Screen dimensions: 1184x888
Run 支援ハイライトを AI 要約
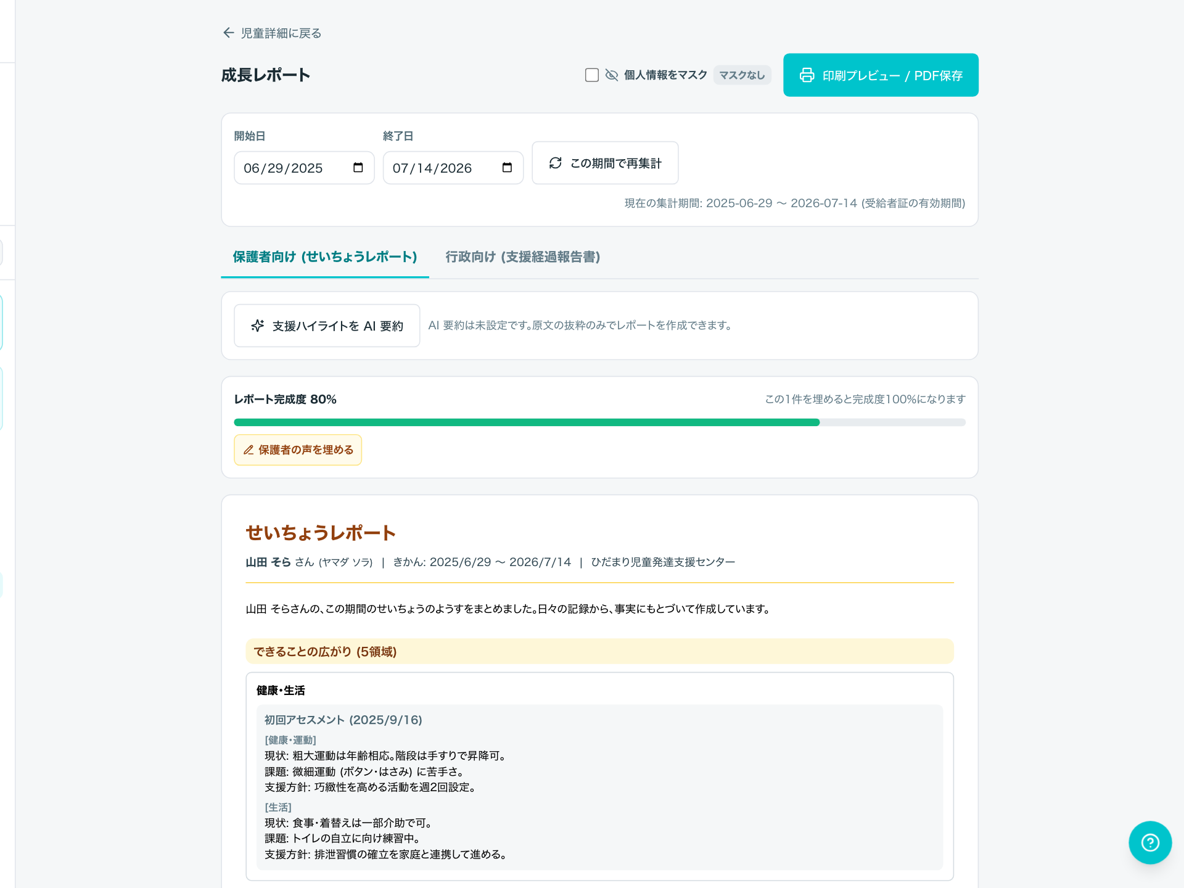coord(327,326)
